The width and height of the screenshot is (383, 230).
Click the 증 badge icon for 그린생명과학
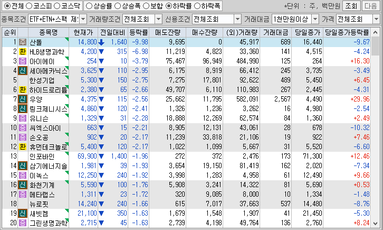coord(23,223)
